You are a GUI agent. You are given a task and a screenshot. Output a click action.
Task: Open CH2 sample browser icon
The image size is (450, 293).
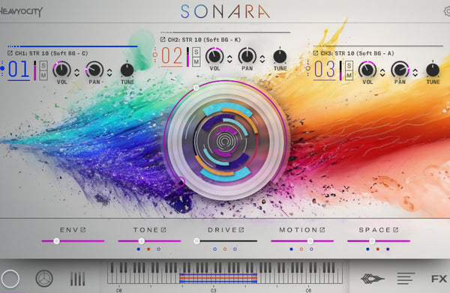[x=163, y=39]
